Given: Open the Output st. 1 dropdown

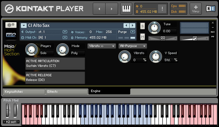Looking at the screenshot, I should 65,32.
